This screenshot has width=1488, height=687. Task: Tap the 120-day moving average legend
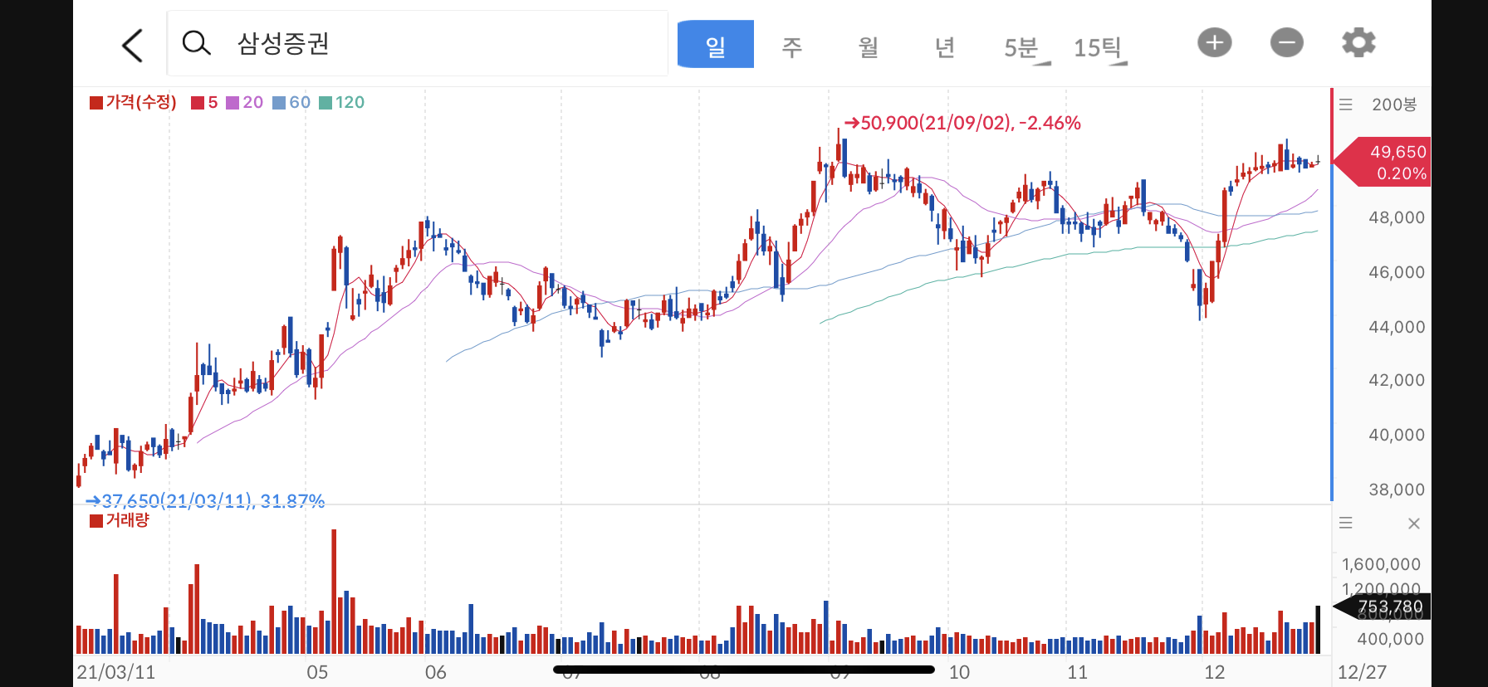point(341,103)
